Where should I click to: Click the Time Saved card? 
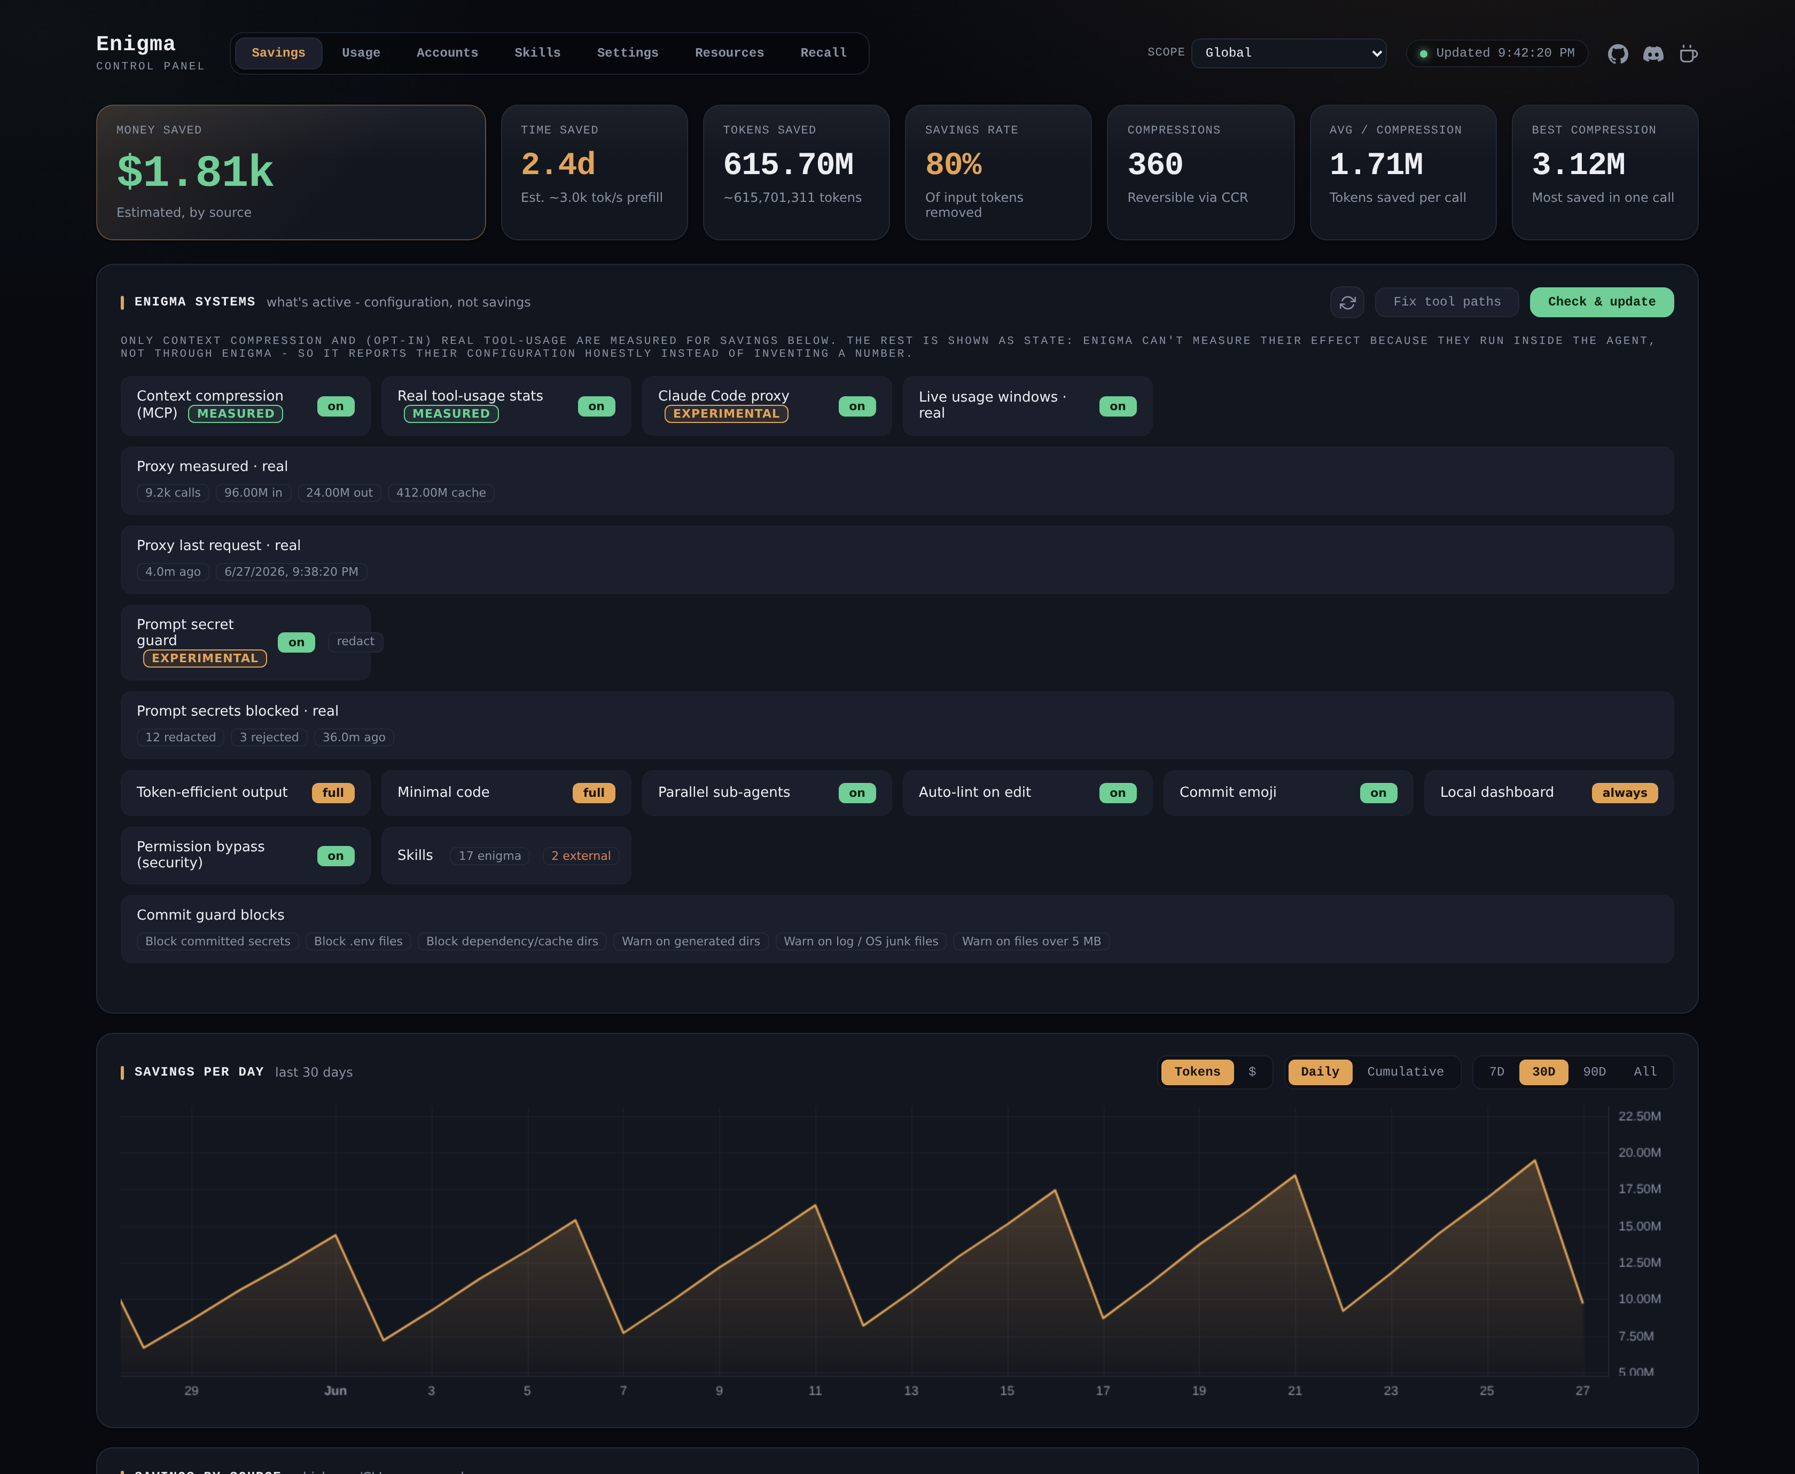(x=595, y=173)
